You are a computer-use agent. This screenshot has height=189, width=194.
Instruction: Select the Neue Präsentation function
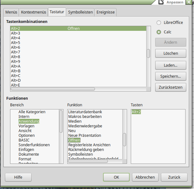click(85, 135)
